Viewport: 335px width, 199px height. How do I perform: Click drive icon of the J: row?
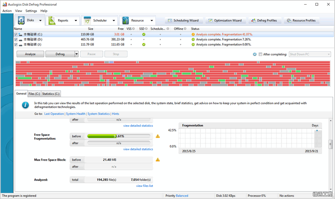[x=20, y=45]
